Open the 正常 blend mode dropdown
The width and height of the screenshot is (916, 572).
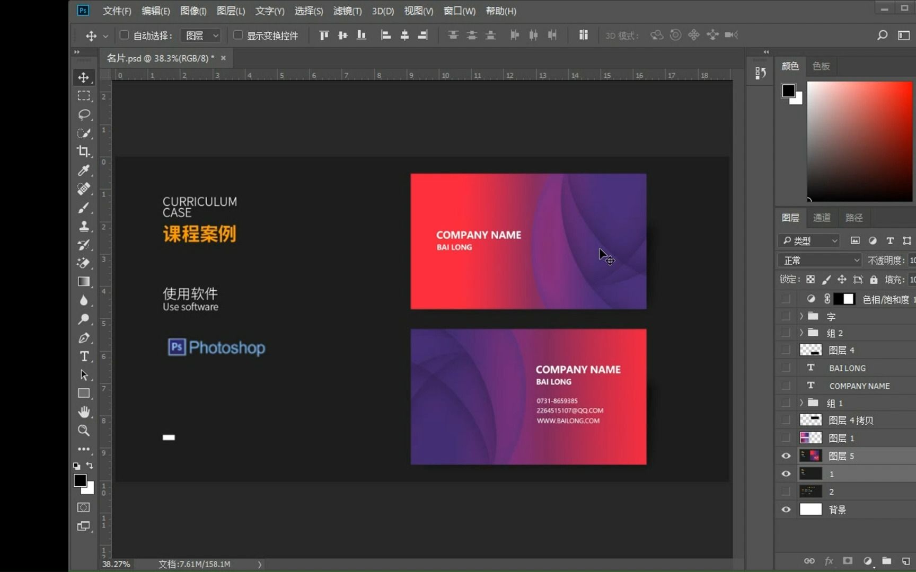pos(820,260)
